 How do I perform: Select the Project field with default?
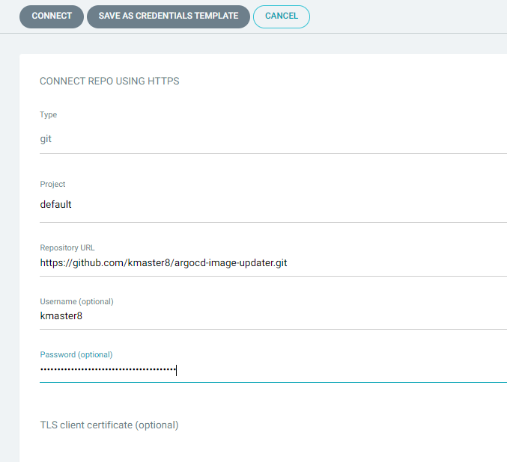(x=273, y=205)
